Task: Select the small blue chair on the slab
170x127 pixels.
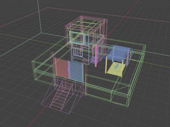Action: click(x=116, y=67)
